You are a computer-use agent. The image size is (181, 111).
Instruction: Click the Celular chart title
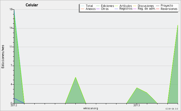pyautogui.click(x=32, y=5)
